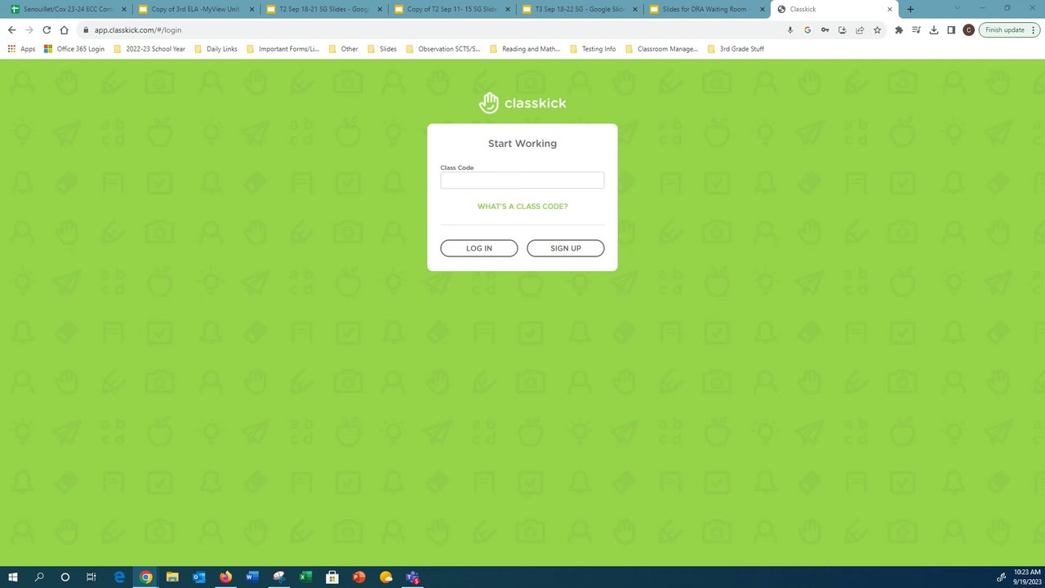Image resolution: width=1045 pixels, height=588 pixels.
Task: Open Task View in taskbar
Action: [91, 577]
